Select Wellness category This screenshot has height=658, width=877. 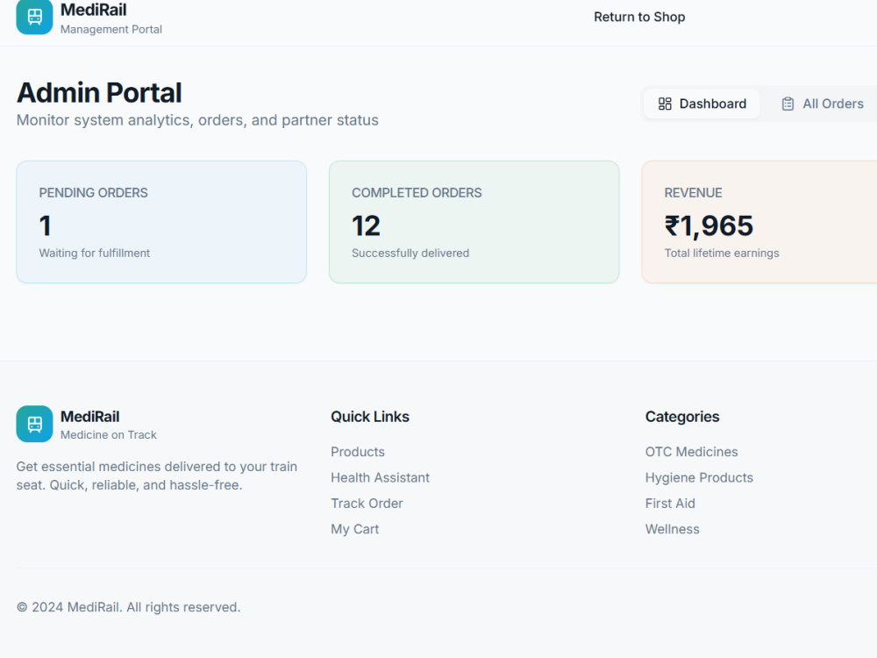pyautogui.click(x=673, y=529)
